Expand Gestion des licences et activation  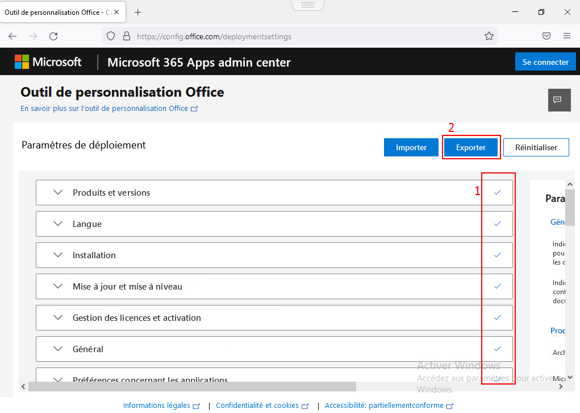58,317
